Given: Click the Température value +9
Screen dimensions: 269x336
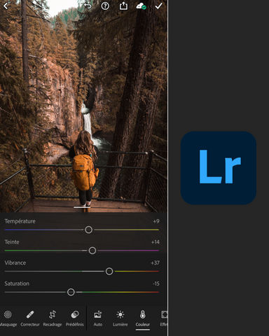Looking at the screenshot, I should (x=156, y=221).
